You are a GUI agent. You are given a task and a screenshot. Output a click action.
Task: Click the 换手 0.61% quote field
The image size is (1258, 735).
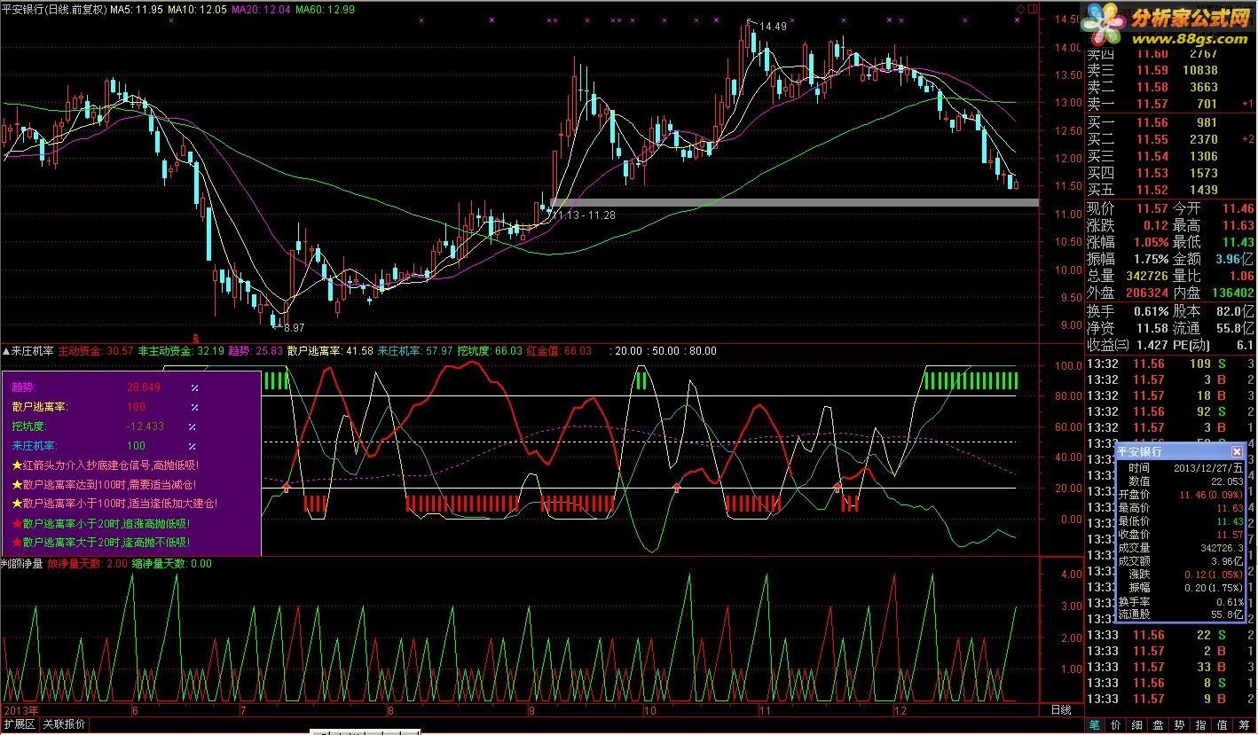tap(1128, 311)
